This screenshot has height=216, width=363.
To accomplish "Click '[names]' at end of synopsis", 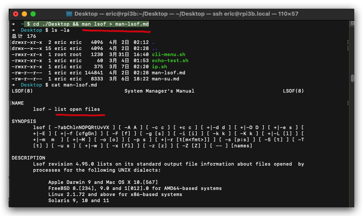I will pos(242,146).
